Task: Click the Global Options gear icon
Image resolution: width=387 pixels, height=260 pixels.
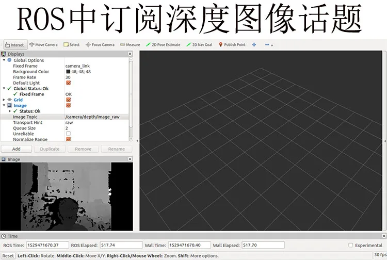Action: [x=9, y=60]
